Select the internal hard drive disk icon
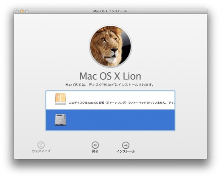Screen dimensions: 221x178 point(60,120)
